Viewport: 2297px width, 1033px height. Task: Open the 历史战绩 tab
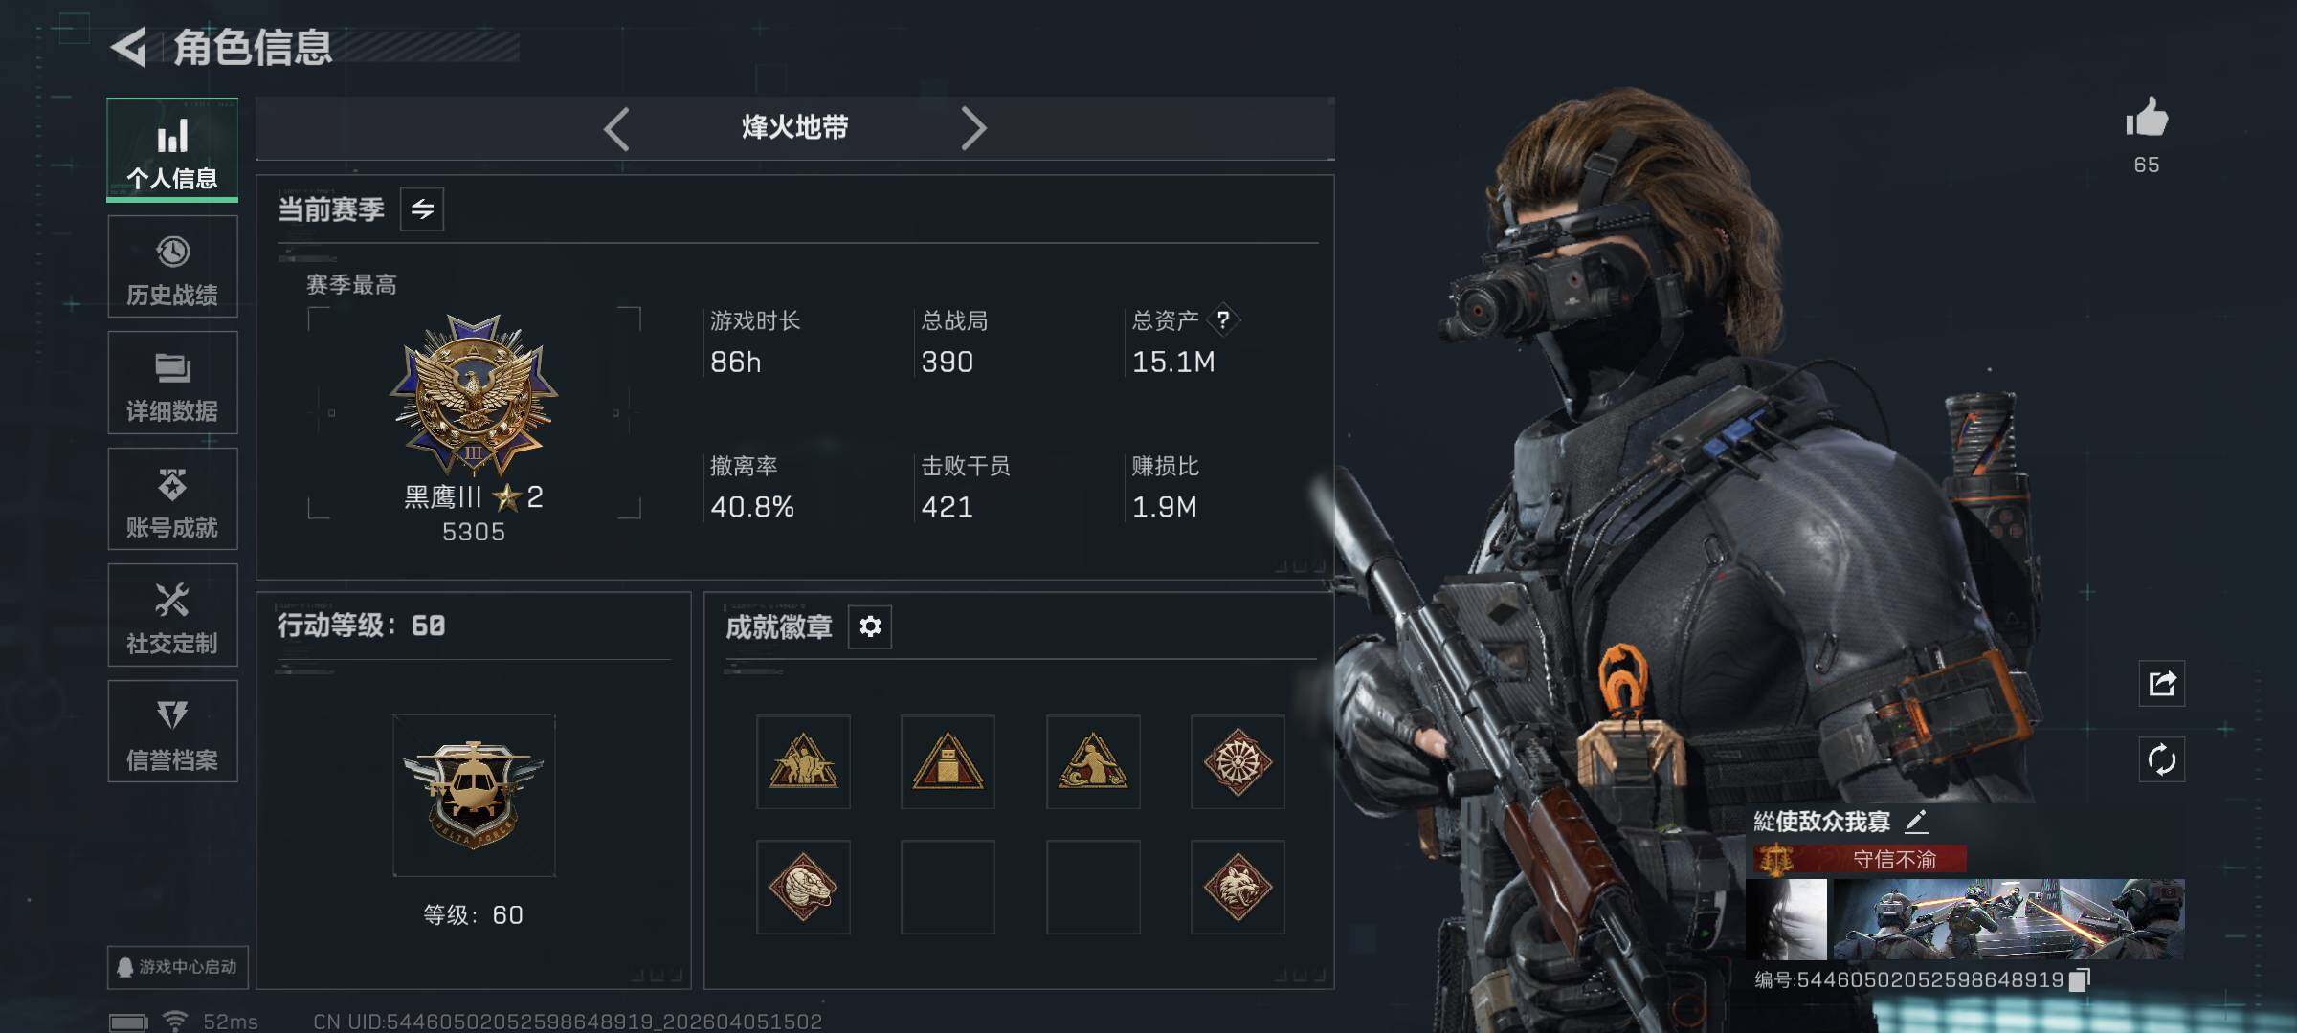point(172,267)
